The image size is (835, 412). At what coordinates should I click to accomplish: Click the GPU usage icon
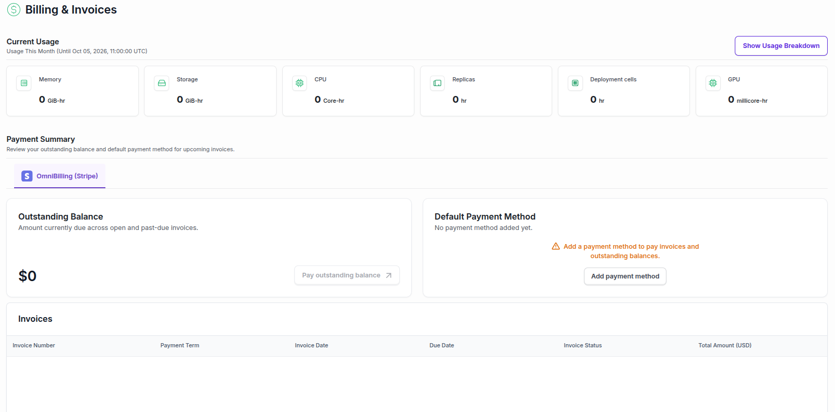[x=713, y=83]
